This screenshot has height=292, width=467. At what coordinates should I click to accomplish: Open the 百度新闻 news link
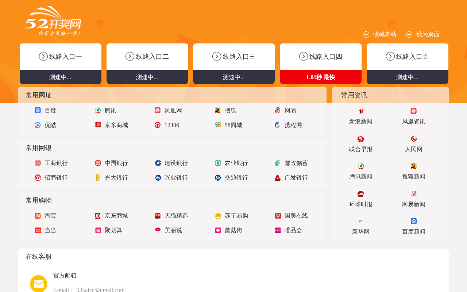tap(414, 232)
